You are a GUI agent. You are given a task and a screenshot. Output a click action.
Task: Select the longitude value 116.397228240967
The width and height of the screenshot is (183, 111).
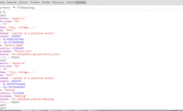[x=14, y=87]
